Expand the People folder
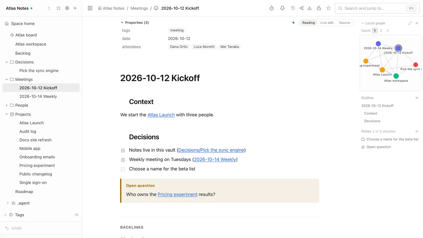The image size is (423, 238). point(7,105)
